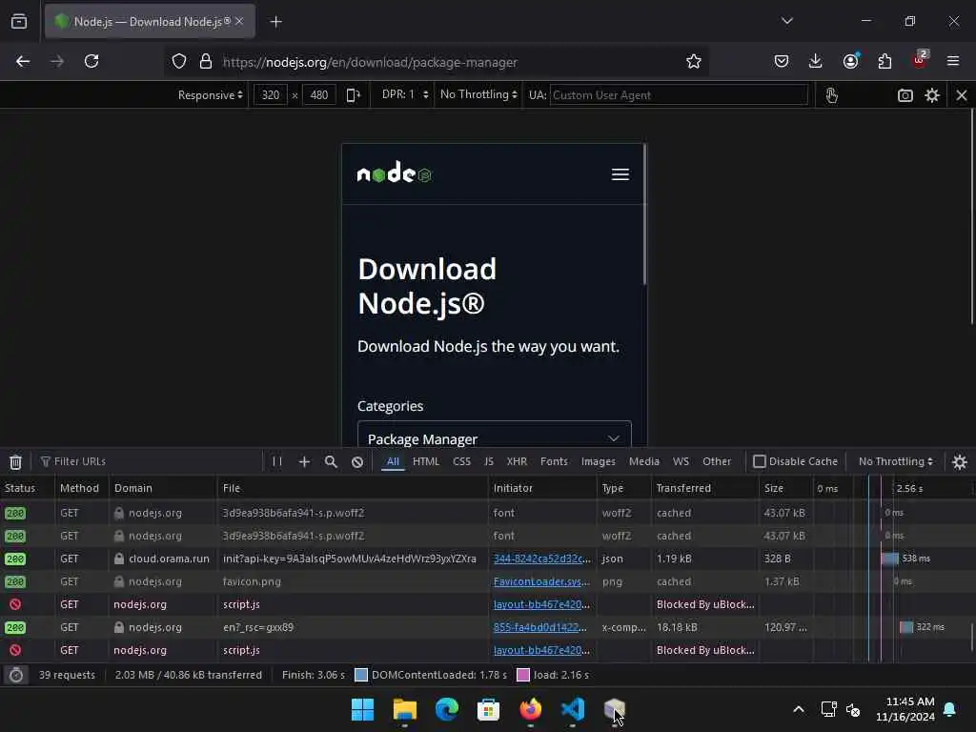Toggle touch simulation
The image size is (976, 732).
[x=831, y=95]
